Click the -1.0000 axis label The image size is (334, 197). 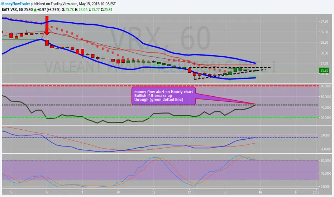(x=326, y=149)
